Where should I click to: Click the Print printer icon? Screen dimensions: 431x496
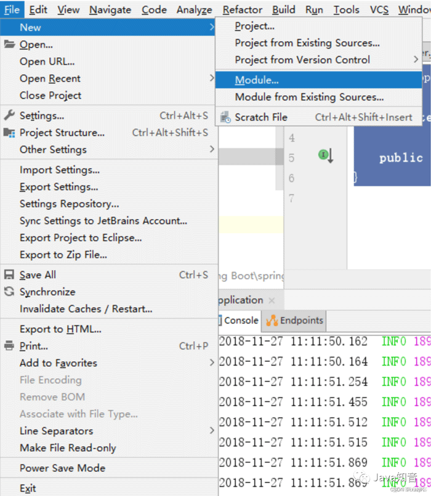click(9, 346)
